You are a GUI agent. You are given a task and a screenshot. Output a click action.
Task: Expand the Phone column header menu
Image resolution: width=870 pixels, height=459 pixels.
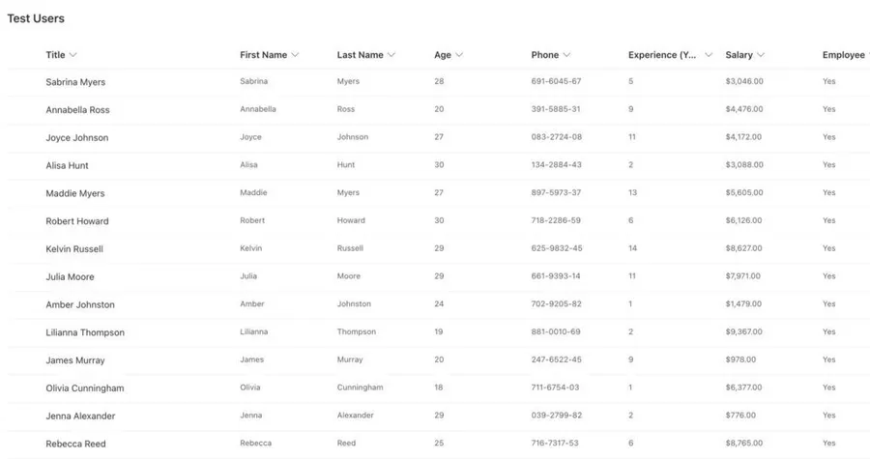566,55
